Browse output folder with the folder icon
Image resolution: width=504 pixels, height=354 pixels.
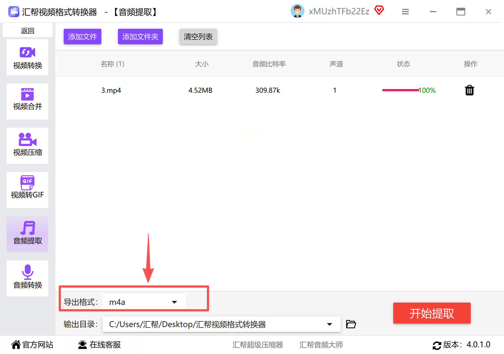click(x=351, y=324)
